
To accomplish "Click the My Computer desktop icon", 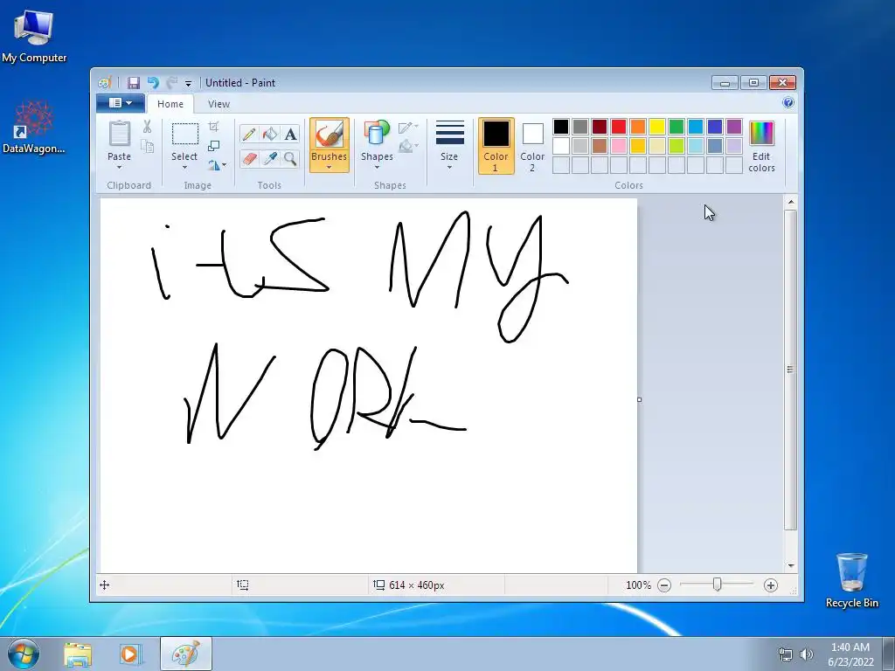I will (x=34, y=35).
